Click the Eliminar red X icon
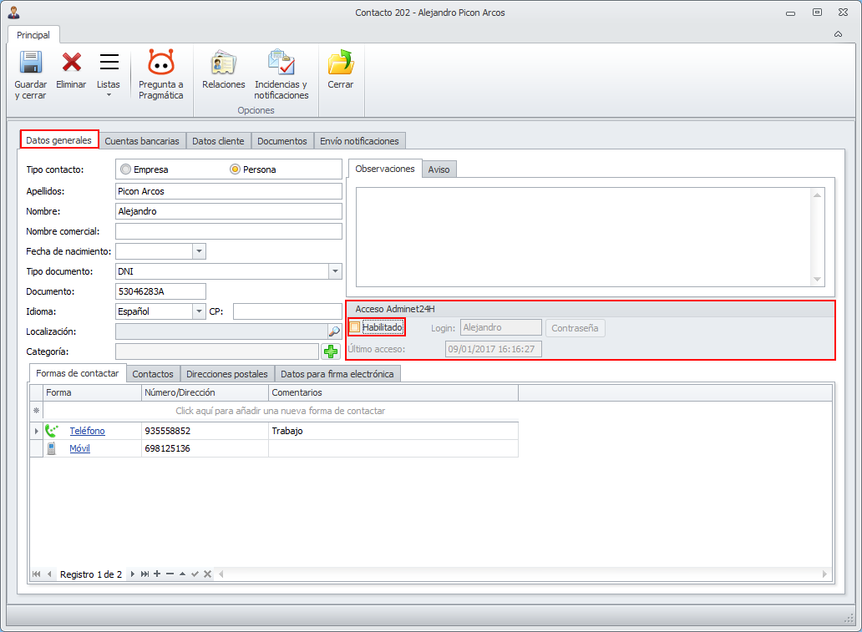This screenshot has width=862, height=632. point(72,62)
